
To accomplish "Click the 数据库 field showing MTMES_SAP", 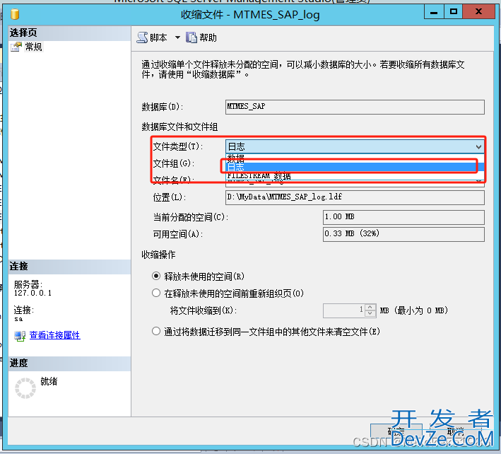I will (355, 107).
